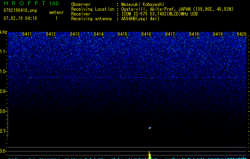Click receiver ICOM IC-575 53.7492 MHz text
250x159 pixels.
click(159, 14)
